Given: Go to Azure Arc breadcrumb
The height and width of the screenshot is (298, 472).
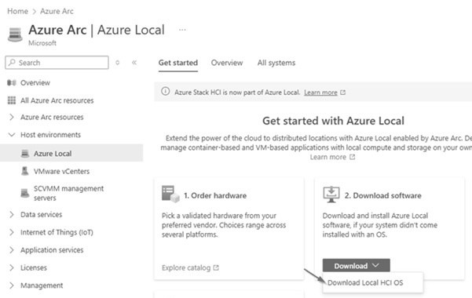Looking at the screenshot, I should 57,11.
